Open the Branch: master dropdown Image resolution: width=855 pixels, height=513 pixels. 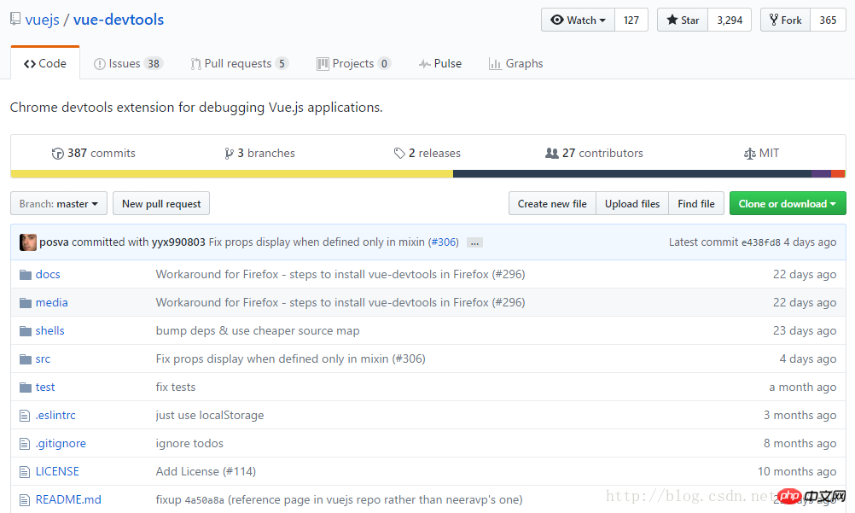click(59, 203)
